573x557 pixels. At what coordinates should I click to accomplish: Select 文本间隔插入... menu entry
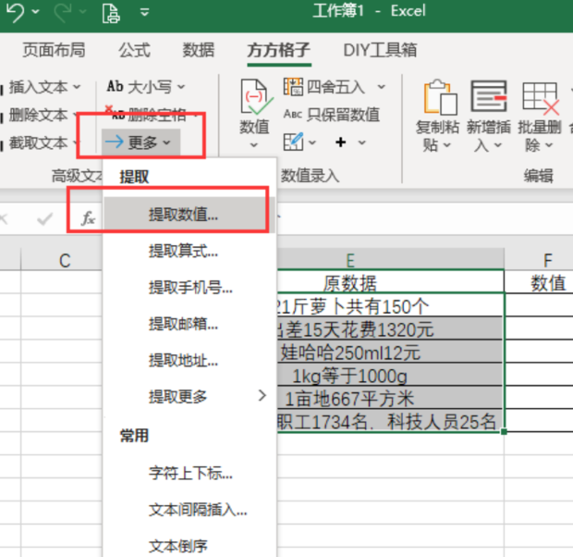189,510
